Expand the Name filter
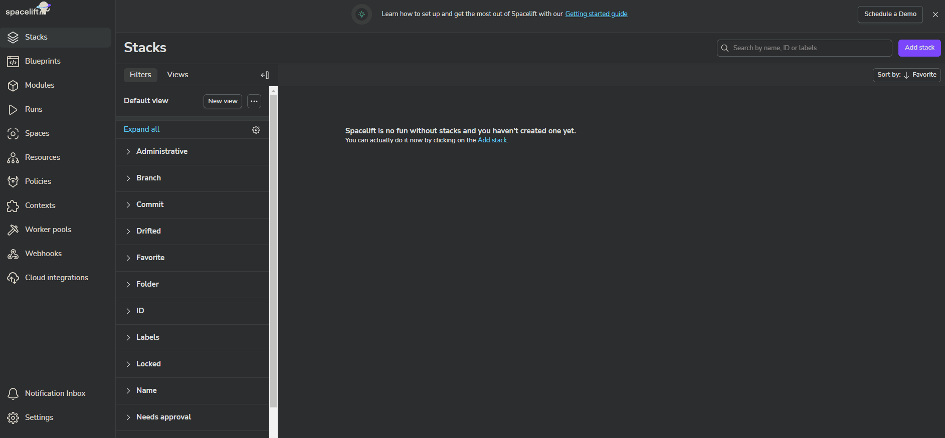The image size is (945, 438). 193,390
